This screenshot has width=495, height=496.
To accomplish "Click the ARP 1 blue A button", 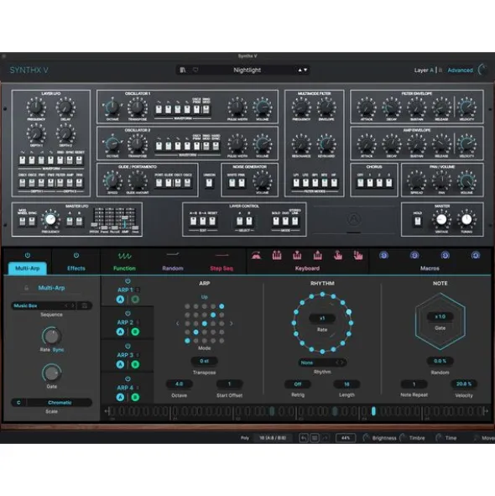I will [x=120, y=300].
